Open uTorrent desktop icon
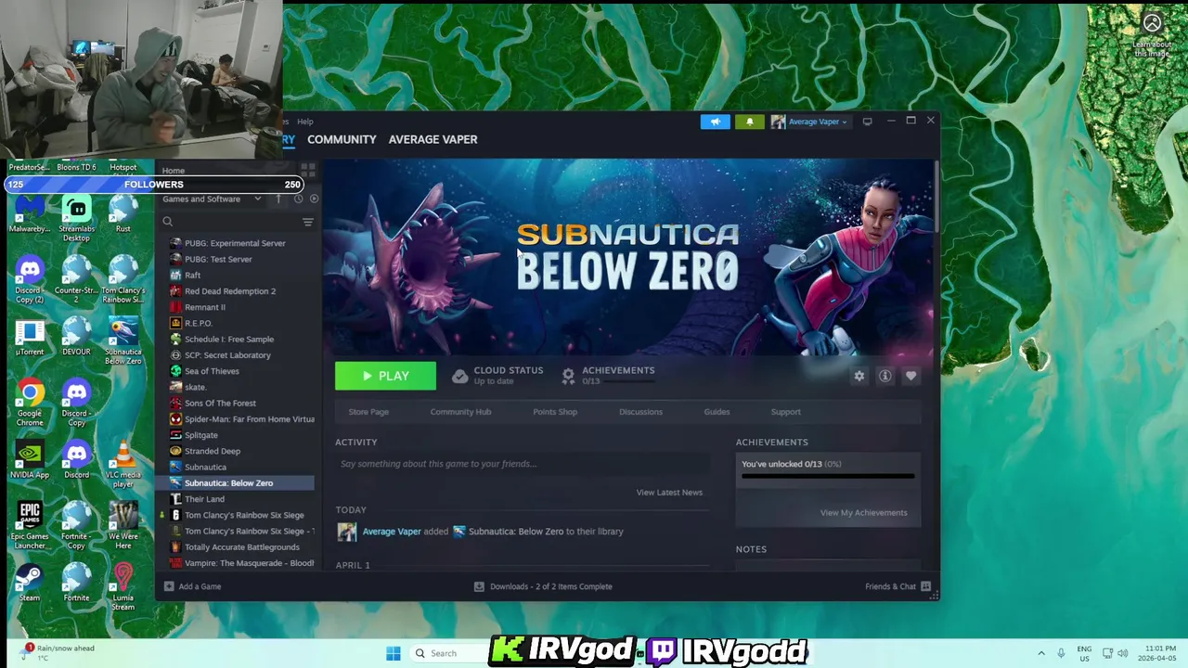Screen dimensions: 1188x668 pos(30,338)
